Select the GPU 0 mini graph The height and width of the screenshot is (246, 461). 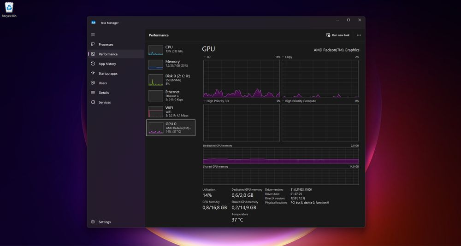tap(156, 128)
